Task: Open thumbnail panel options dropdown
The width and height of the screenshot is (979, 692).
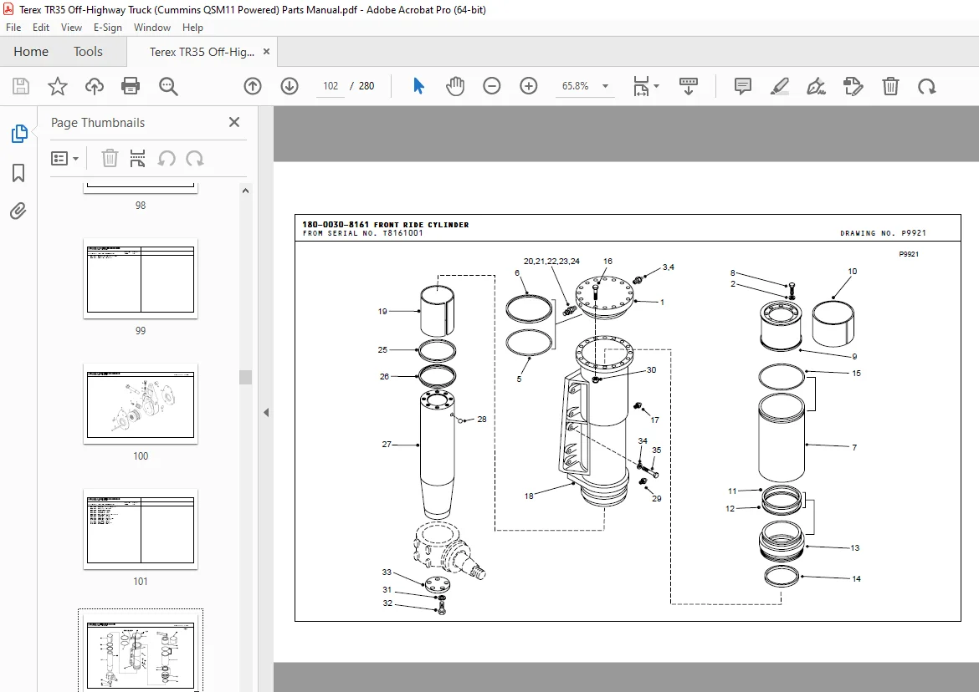Action: tap(65, 158)
